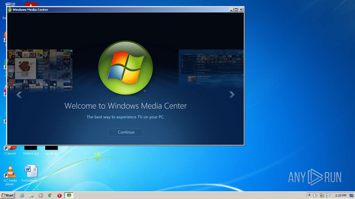Viewport: 355px width, 199px height.
Task: Show hidden system tray icons
Action: (309, 195)
